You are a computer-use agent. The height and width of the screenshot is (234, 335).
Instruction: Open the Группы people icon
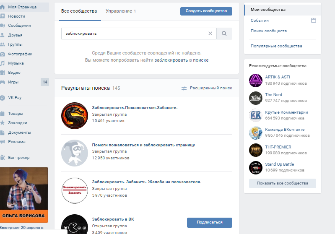coord(3,44)
